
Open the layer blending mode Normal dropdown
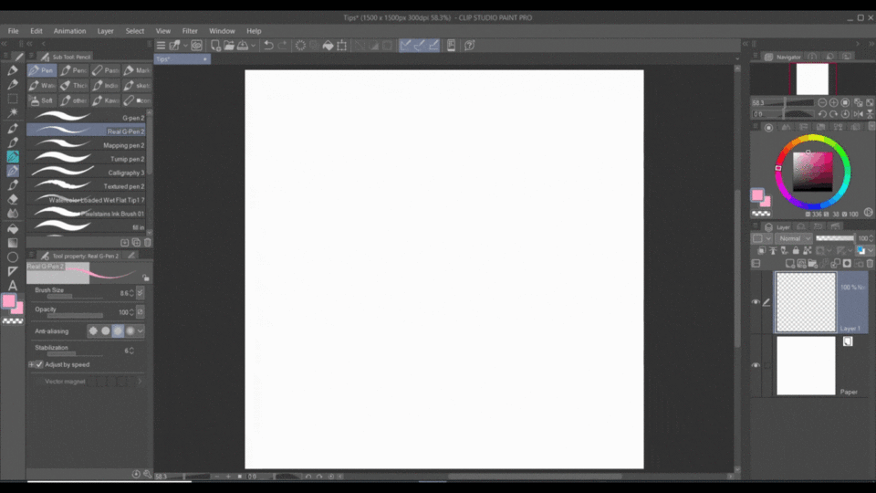[794, 238]
